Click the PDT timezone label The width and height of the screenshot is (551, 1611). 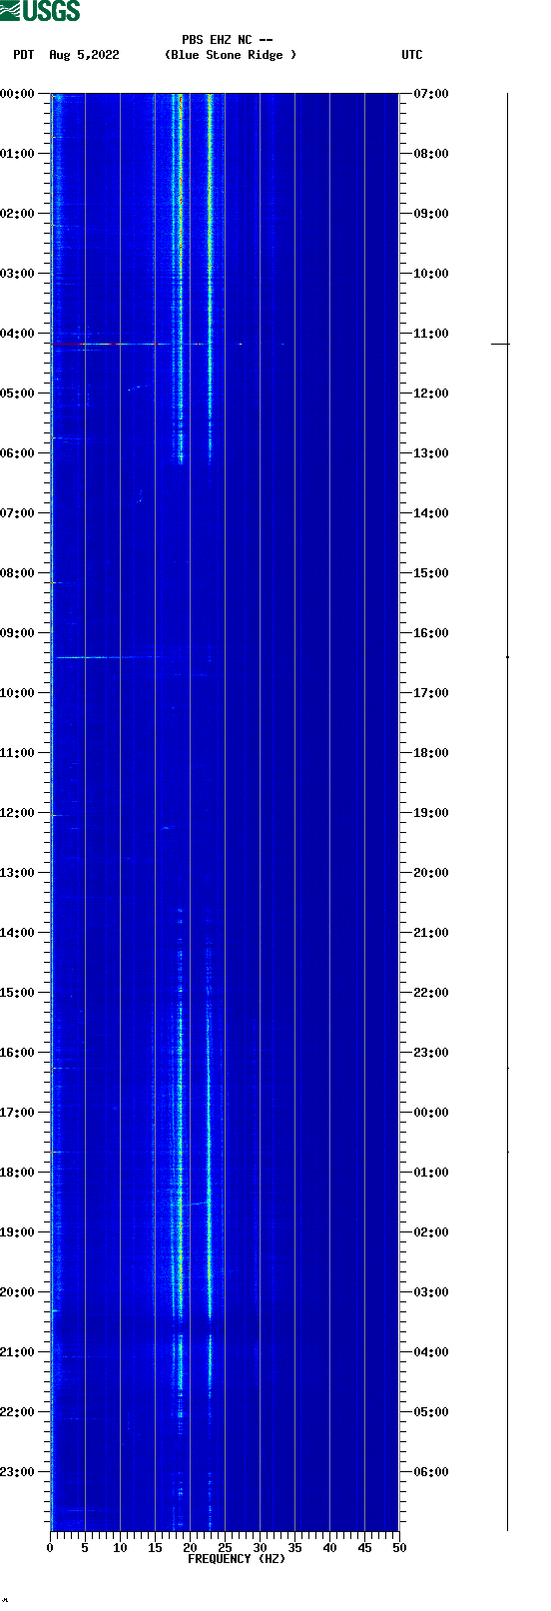23,55
